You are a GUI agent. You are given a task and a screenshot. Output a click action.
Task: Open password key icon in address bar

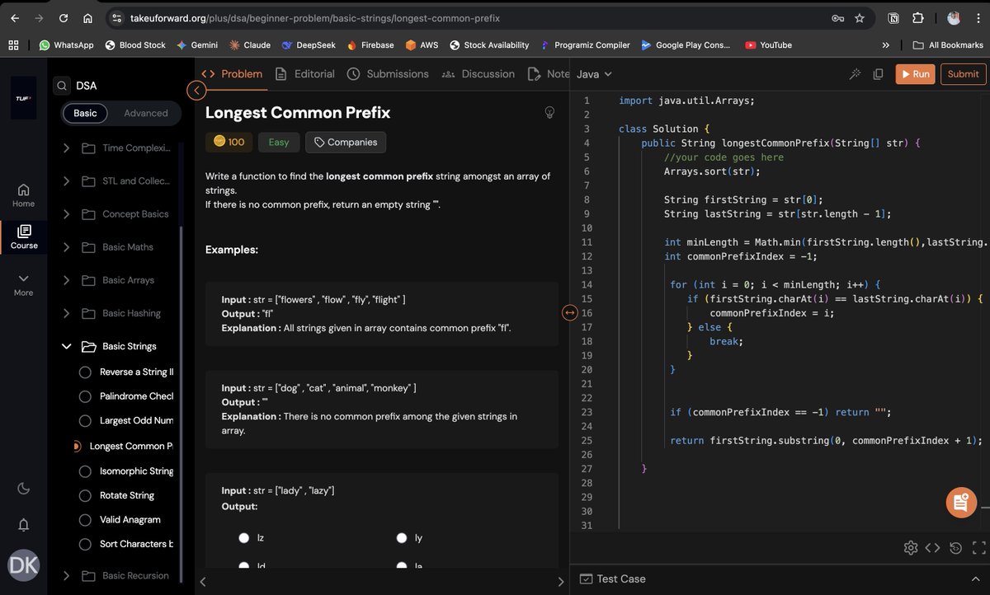837,17
